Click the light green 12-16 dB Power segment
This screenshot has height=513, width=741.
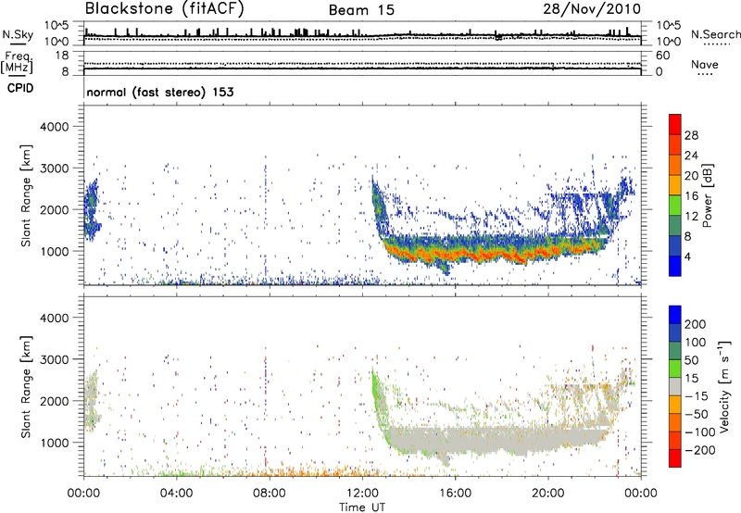click(675, 206)
